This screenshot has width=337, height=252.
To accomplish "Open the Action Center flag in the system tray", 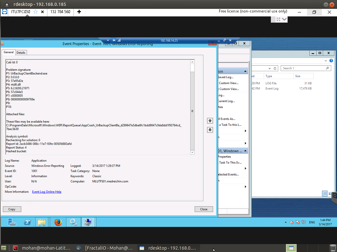I will [297, 222].
